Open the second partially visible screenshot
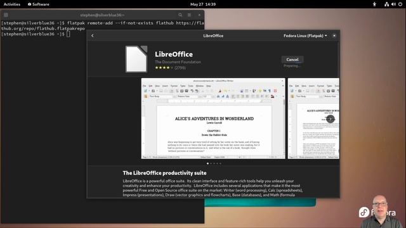The height and width of the screenshot is (228, 406). [x=313, y=118]
